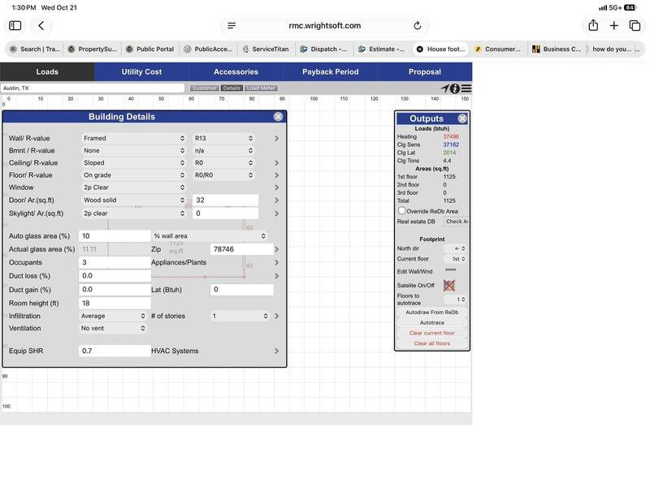Open the info icon in the toolbar
The image size is (650, 487).
455,88
